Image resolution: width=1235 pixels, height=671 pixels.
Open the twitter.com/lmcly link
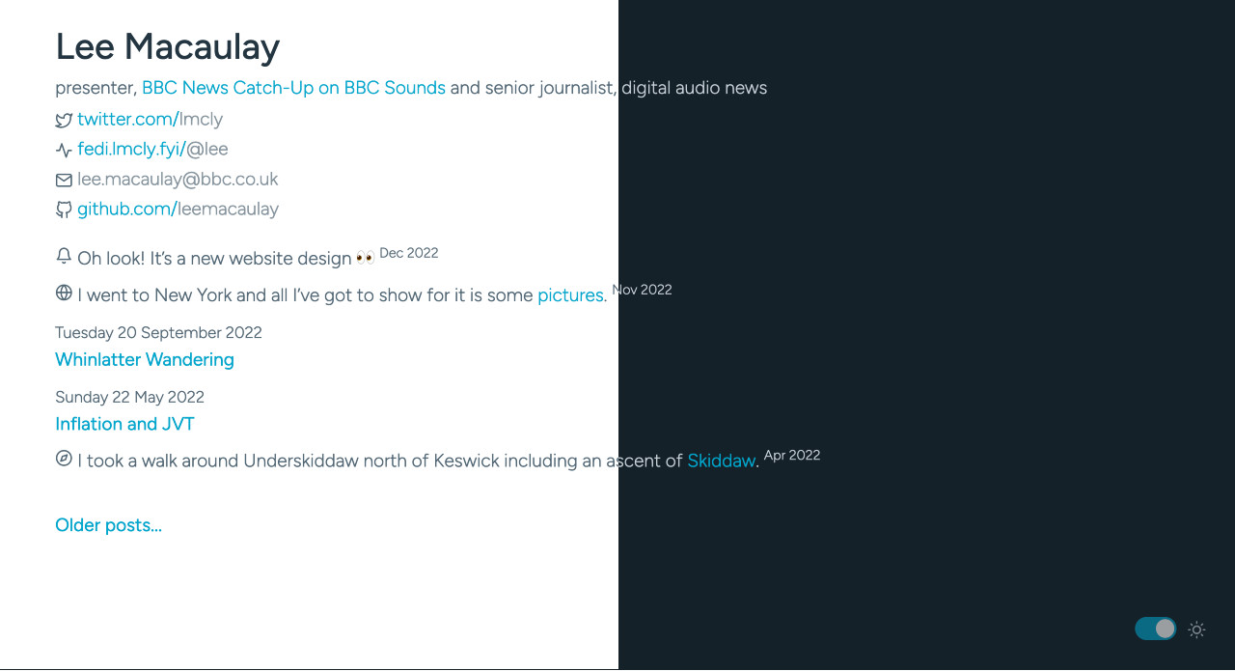[x=151, y=119]
